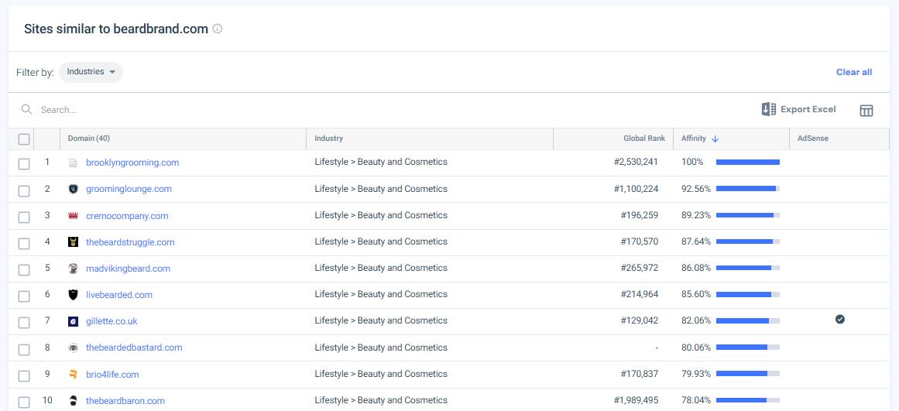Sort by the Global Rank column header
Image resolution: width=899 pixels, height=411 pixels.
click(644, 139)
